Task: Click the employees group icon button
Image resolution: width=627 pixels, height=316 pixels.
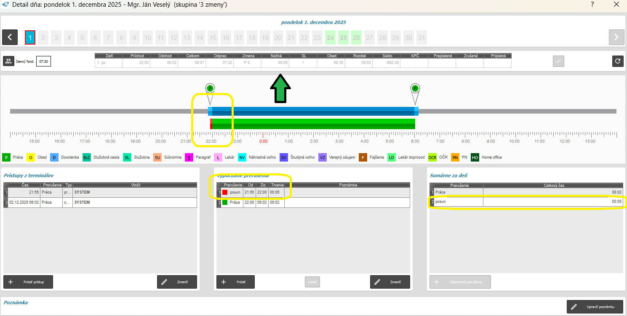Action: pyautogui.click(x=8, y=61)
